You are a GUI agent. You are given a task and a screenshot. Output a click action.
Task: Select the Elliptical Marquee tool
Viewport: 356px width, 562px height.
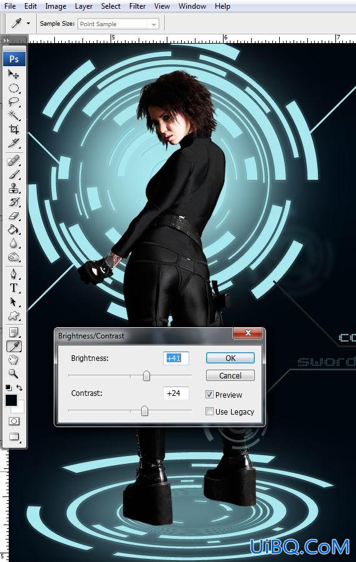(14, 88)
